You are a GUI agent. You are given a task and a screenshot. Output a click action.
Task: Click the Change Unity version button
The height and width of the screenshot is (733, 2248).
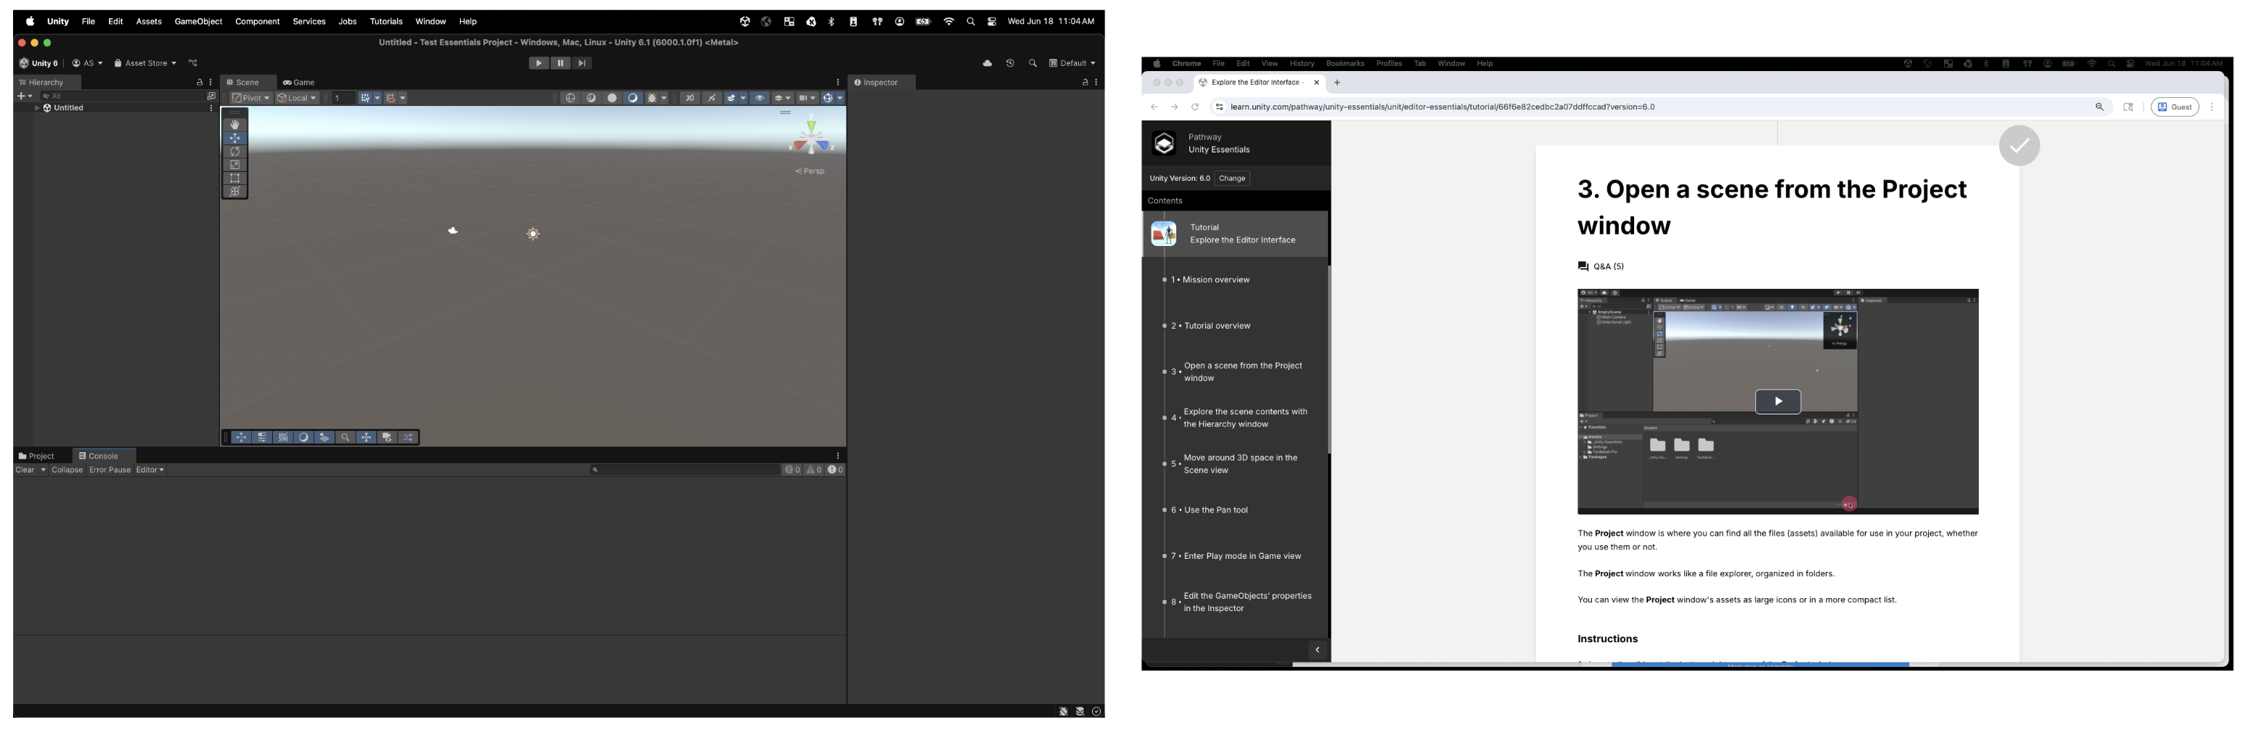click(x=1232, y=178)
